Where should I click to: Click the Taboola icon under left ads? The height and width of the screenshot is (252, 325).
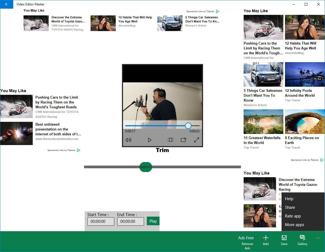pyautogui.click(x=79, y=150)
